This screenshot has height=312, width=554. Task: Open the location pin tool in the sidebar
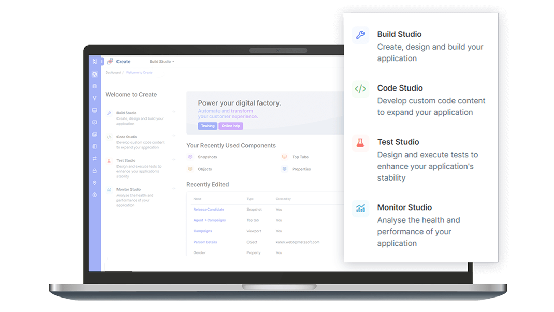click(95, 182)
